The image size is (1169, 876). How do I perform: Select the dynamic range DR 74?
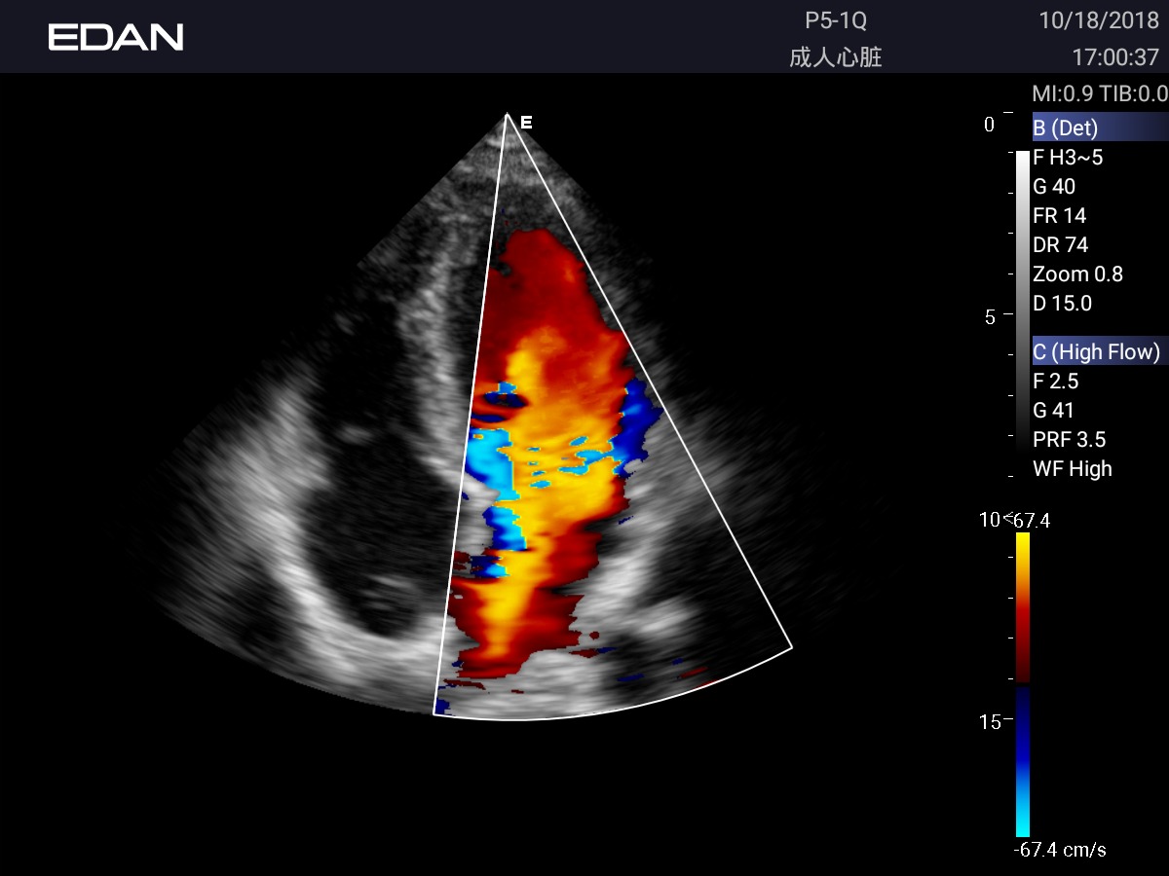[1060, 244]
